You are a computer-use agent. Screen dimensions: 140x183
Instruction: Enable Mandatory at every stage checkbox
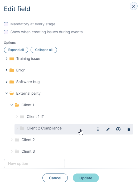tap(6, 24)
